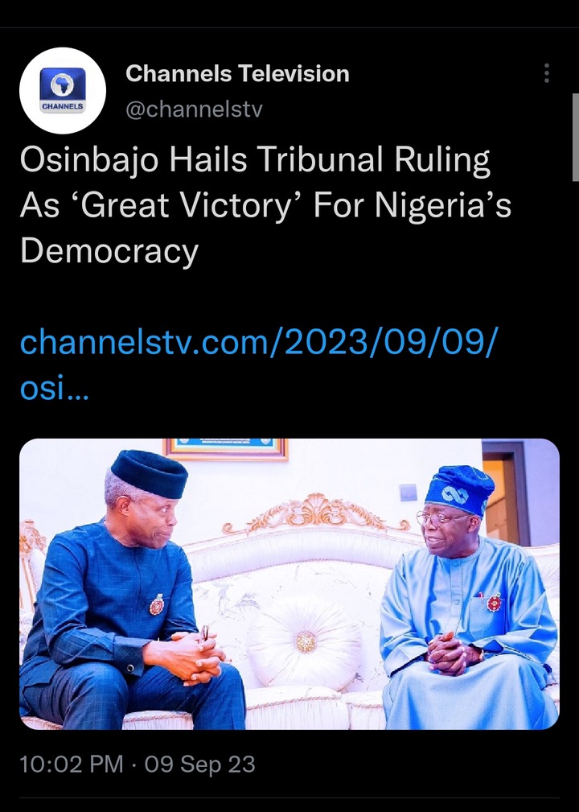
Task: Open the Channels Television display name
Action: (x=237, y=73)
